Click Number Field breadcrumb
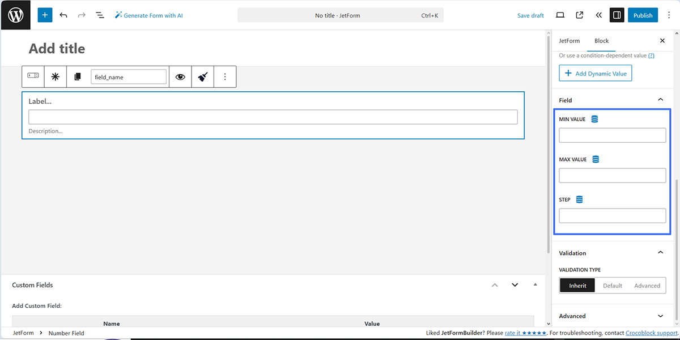This screenshot has width=680, height=340. (66, 333)
